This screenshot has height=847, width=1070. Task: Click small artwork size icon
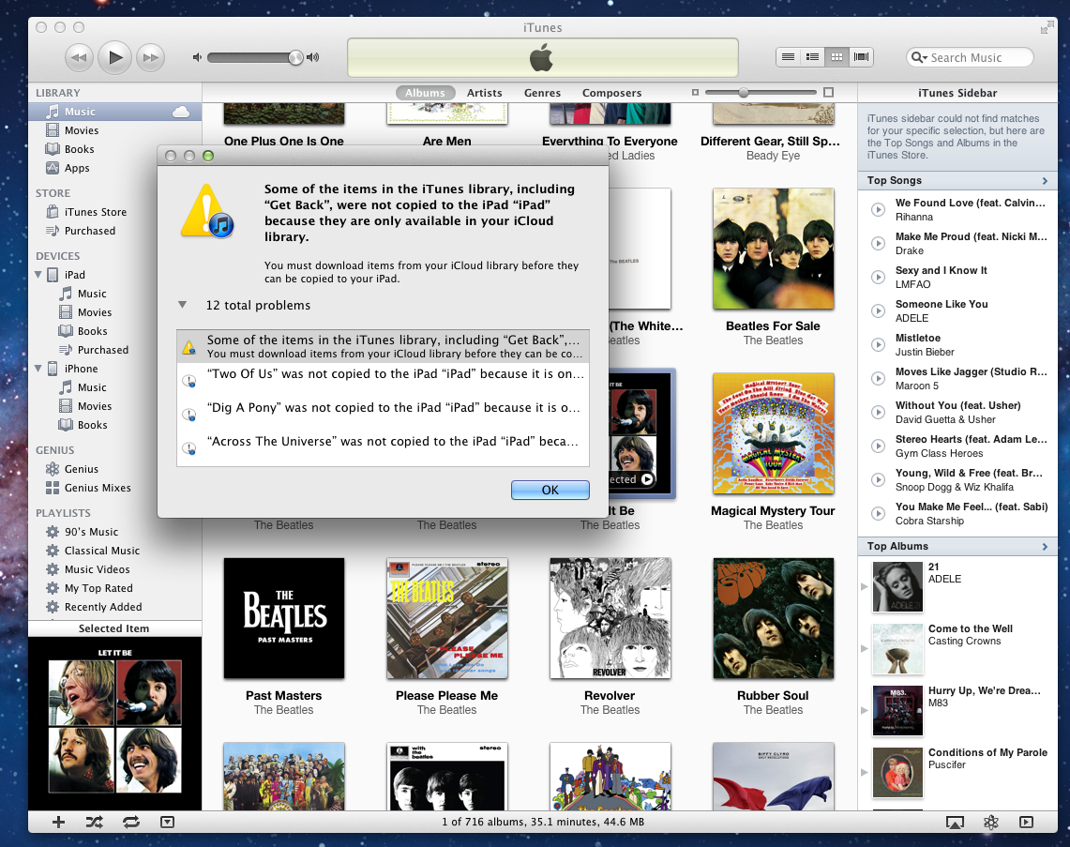(695, 92)
